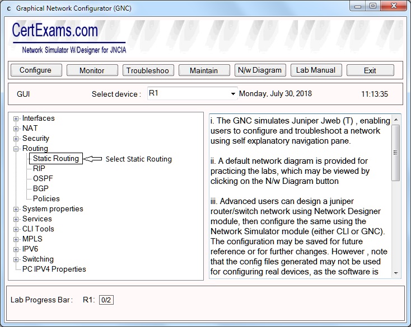The height and width of the screenshot is (327, 411).
Task: Expand the IPV6 tree node
Action: coord(16,249)
